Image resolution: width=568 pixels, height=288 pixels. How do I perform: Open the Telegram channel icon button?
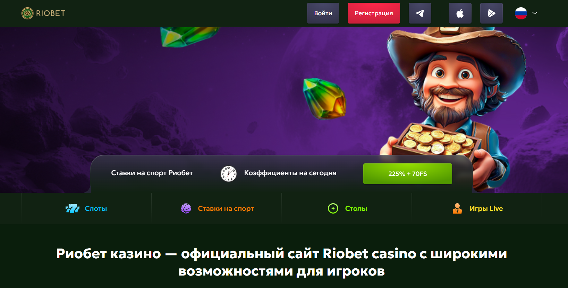coord(420,13)
